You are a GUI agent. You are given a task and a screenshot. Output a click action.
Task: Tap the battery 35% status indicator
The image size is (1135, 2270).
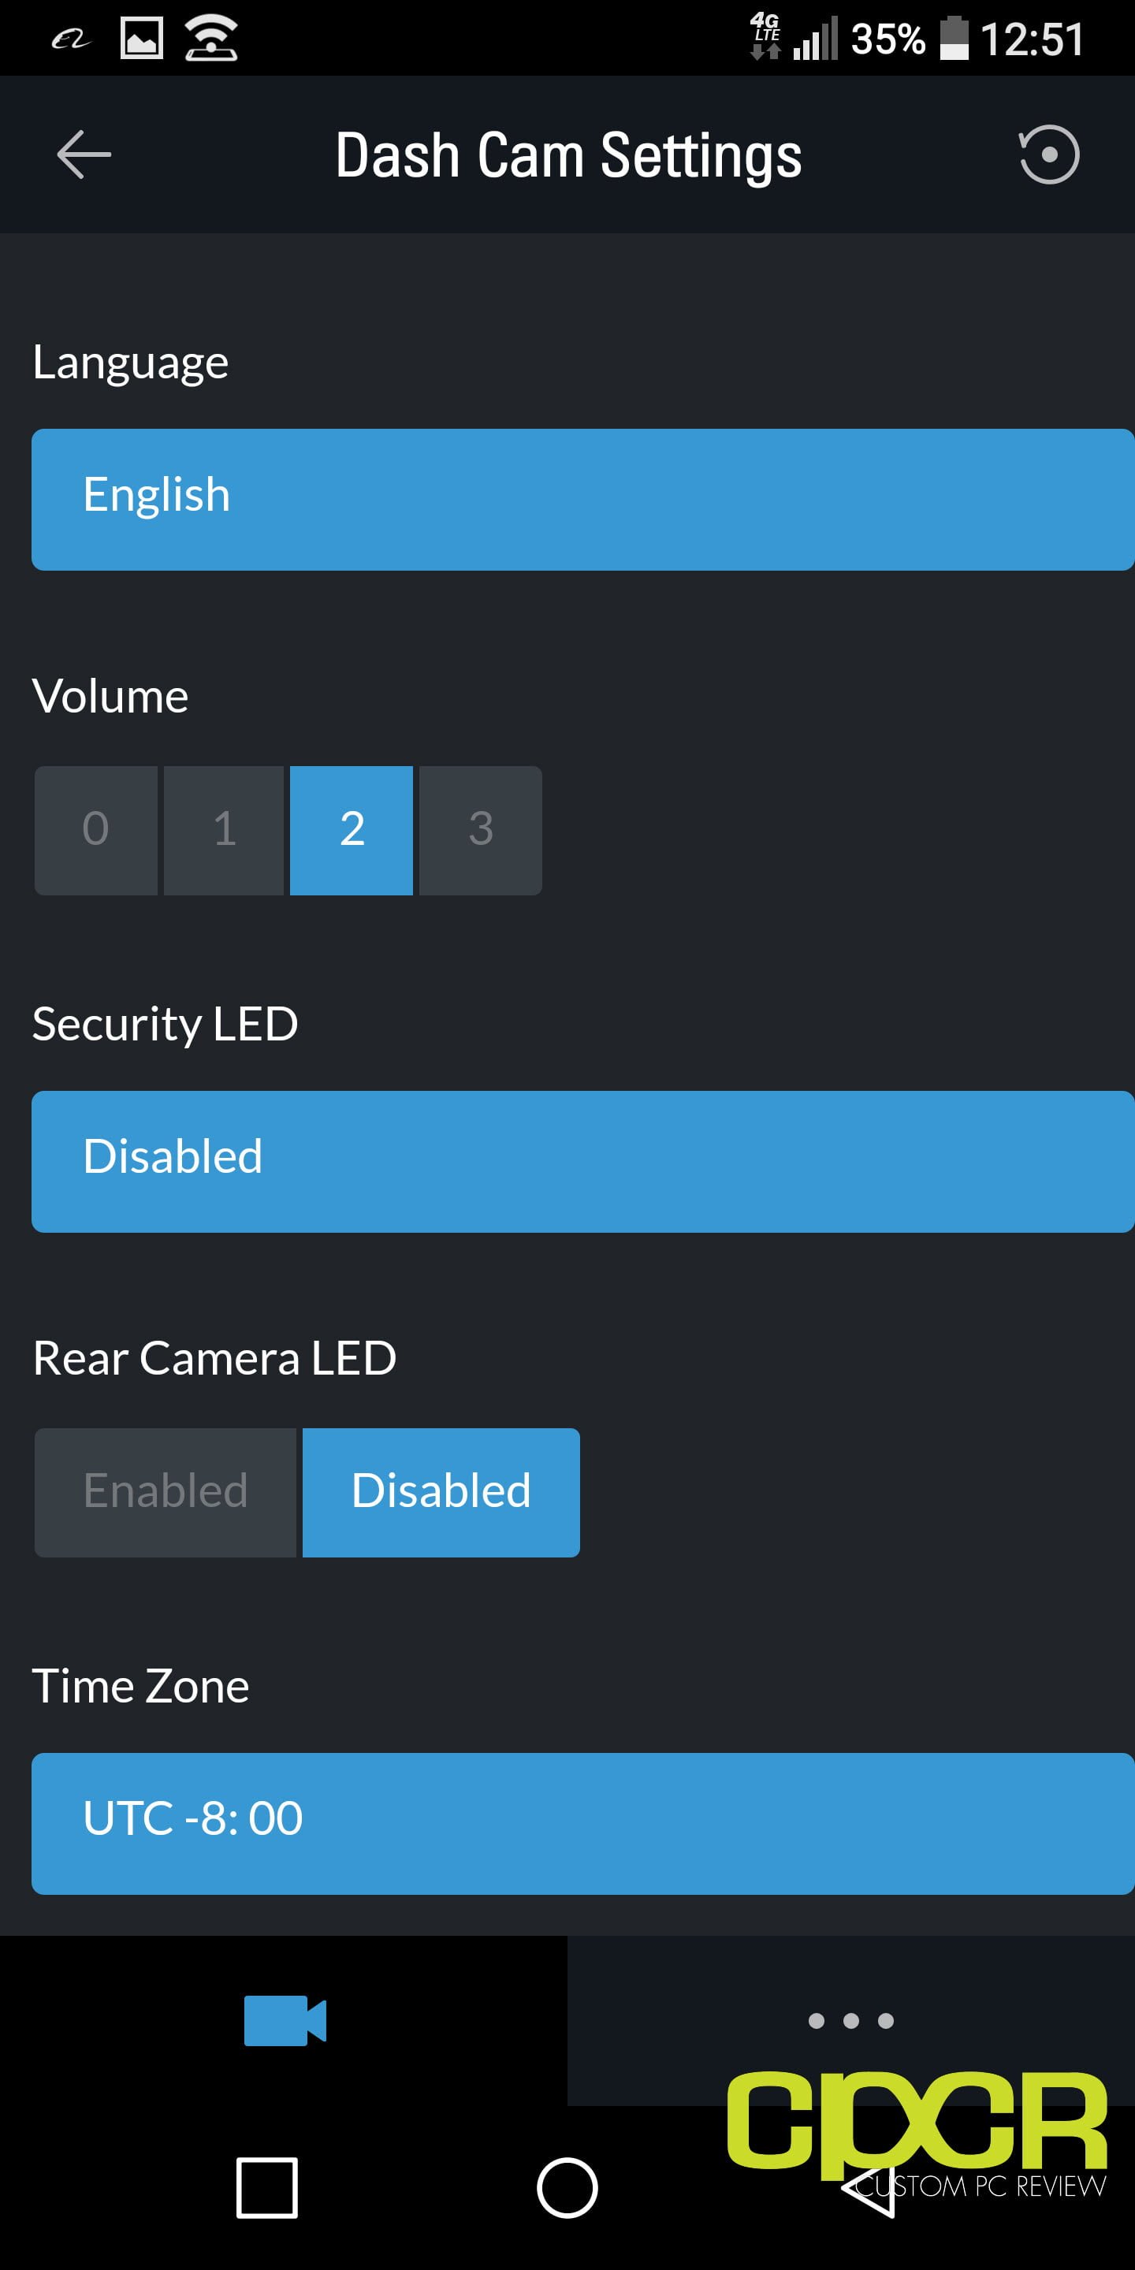click(910, 39)
